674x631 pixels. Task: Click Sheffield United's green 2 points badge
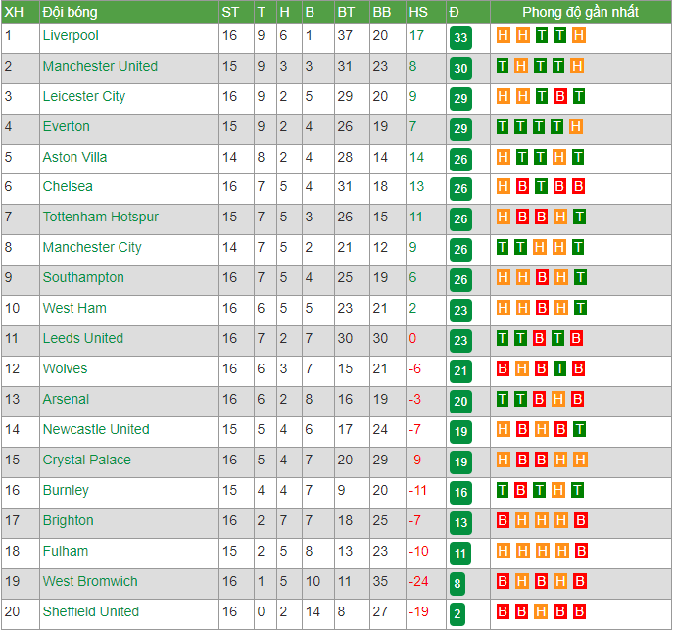pos(457,613)
